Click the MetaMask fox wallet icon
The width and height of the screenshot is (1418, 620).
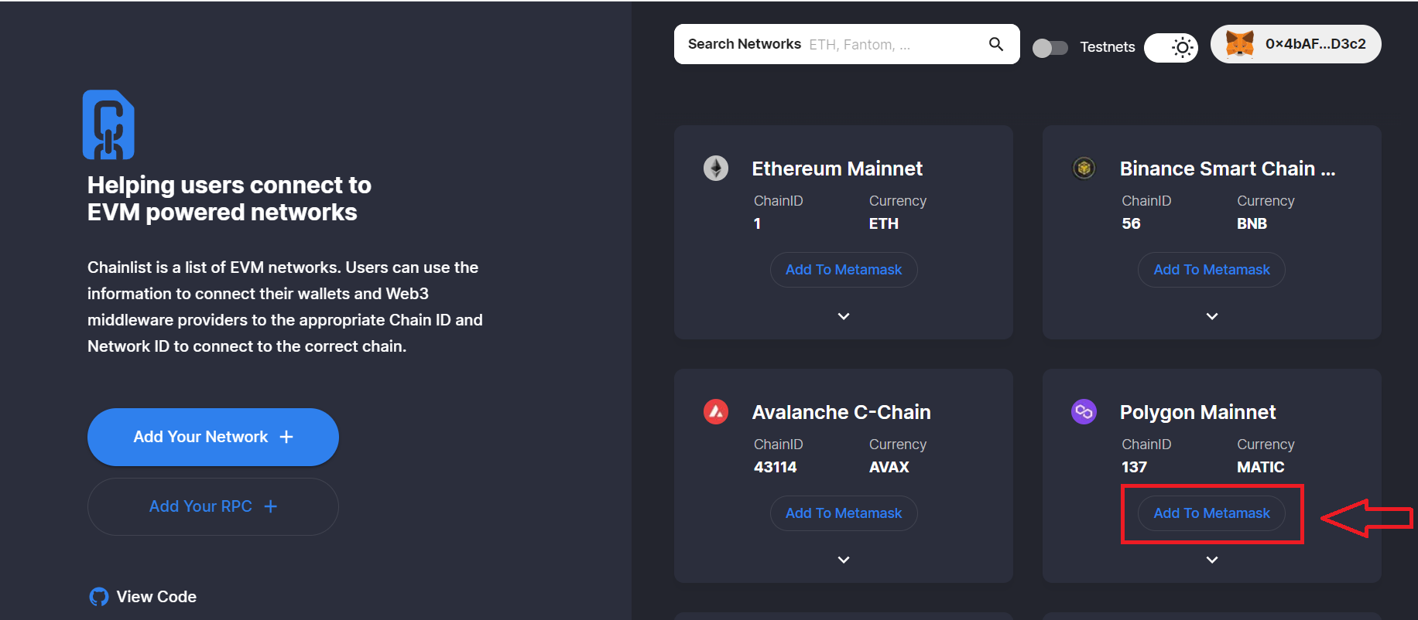coord(1240,44)
